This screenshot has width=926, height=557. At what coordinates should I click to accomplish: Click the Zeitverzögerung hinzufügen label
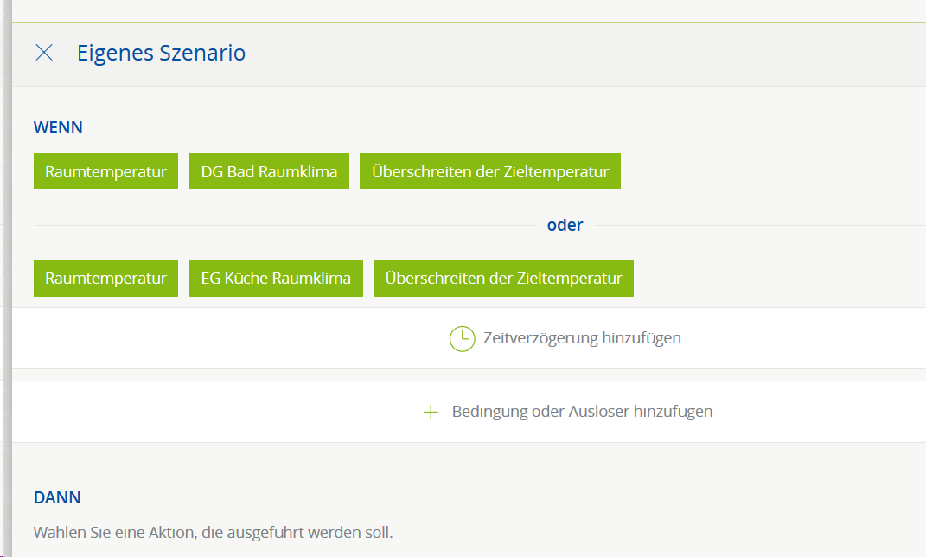click(582, 338)
